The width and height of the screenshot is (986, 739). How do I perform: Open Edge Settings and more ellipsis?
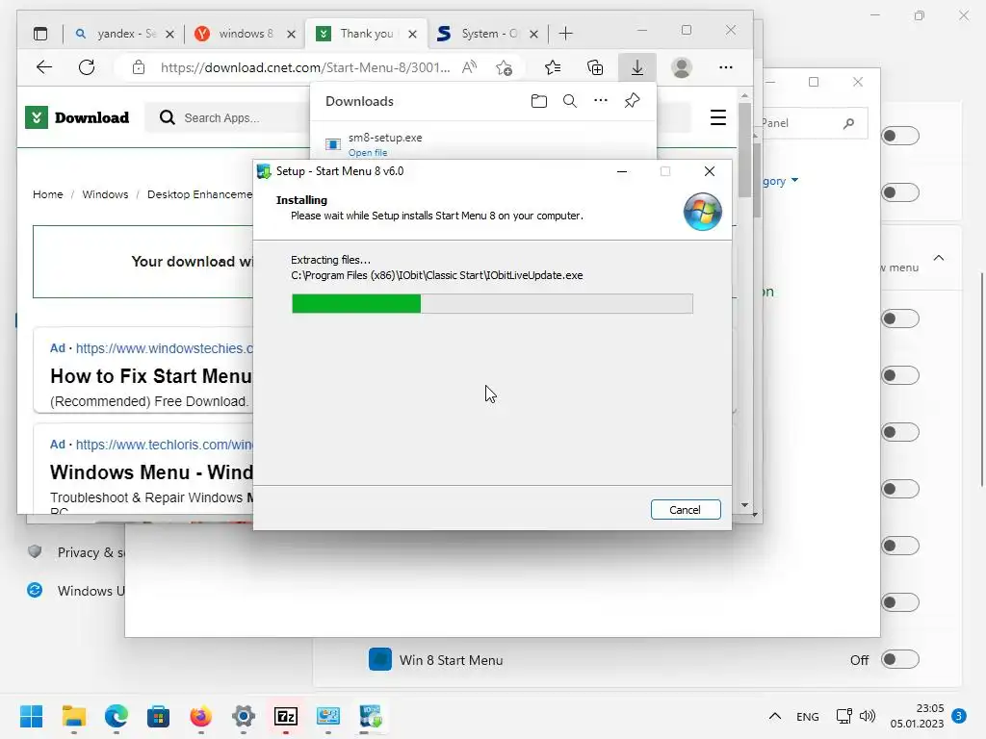click(726, 67)
